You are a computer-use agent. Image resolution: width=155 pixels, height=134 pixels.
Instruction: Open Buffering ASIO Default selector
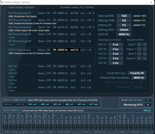(x=124, y=30)
